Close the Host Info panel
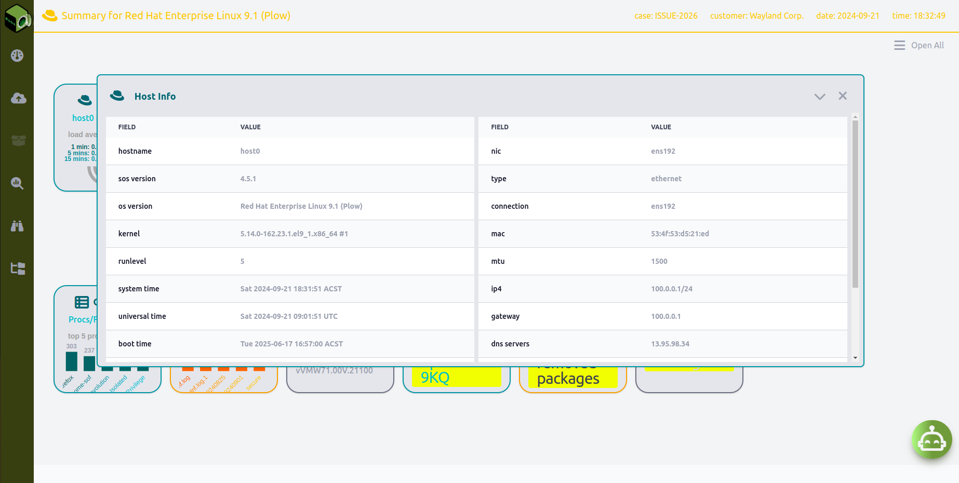 click(x=843, y=96)
